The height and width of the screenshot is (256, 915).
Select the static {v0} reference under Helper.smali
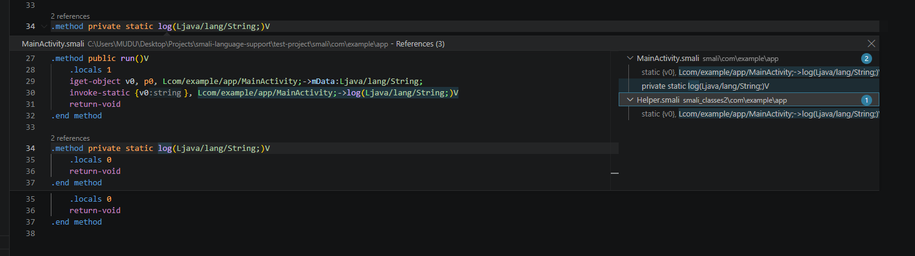pyautogui.click(x=749, y=114)
